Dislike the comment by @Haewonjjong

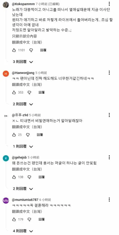coord(29,93)
